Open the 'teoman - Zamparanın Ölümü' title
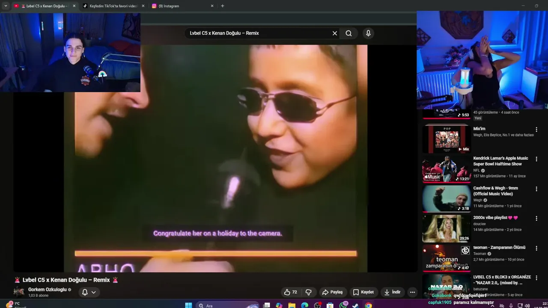Viewport: 548px width, 308px height. [x=499, y=247]
